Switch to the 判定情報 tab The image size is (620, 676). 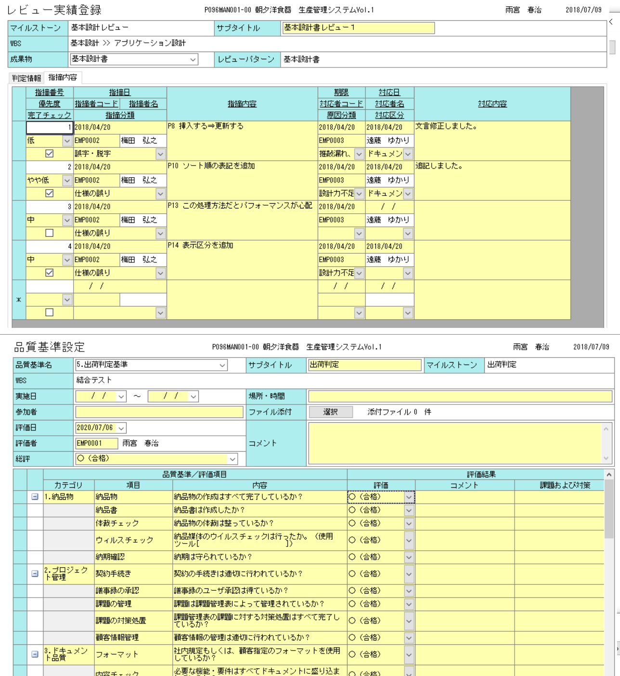tap(26, 78)
